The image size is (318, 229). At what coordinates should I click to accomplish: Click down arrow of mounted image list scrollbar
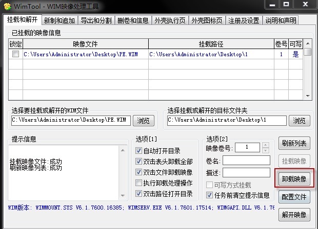308,96
